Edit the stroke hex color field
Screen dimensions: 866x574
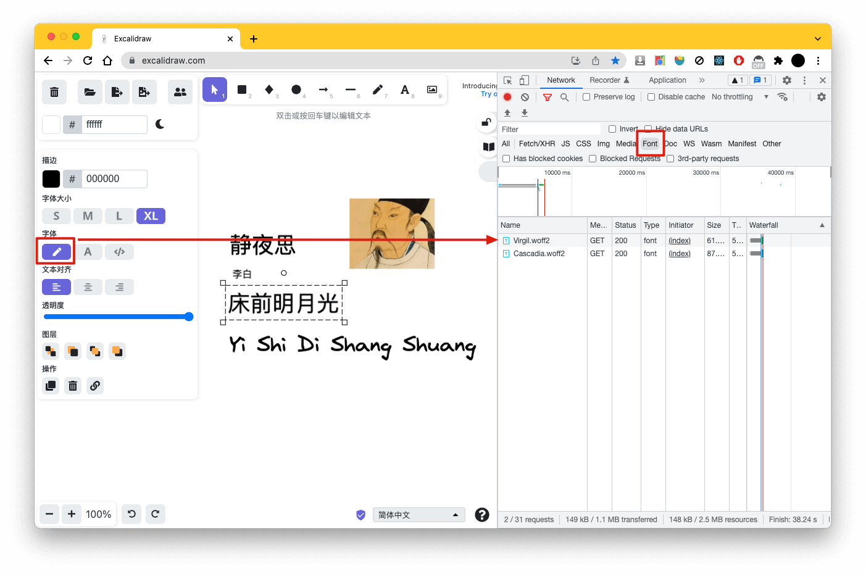[114, 179]
